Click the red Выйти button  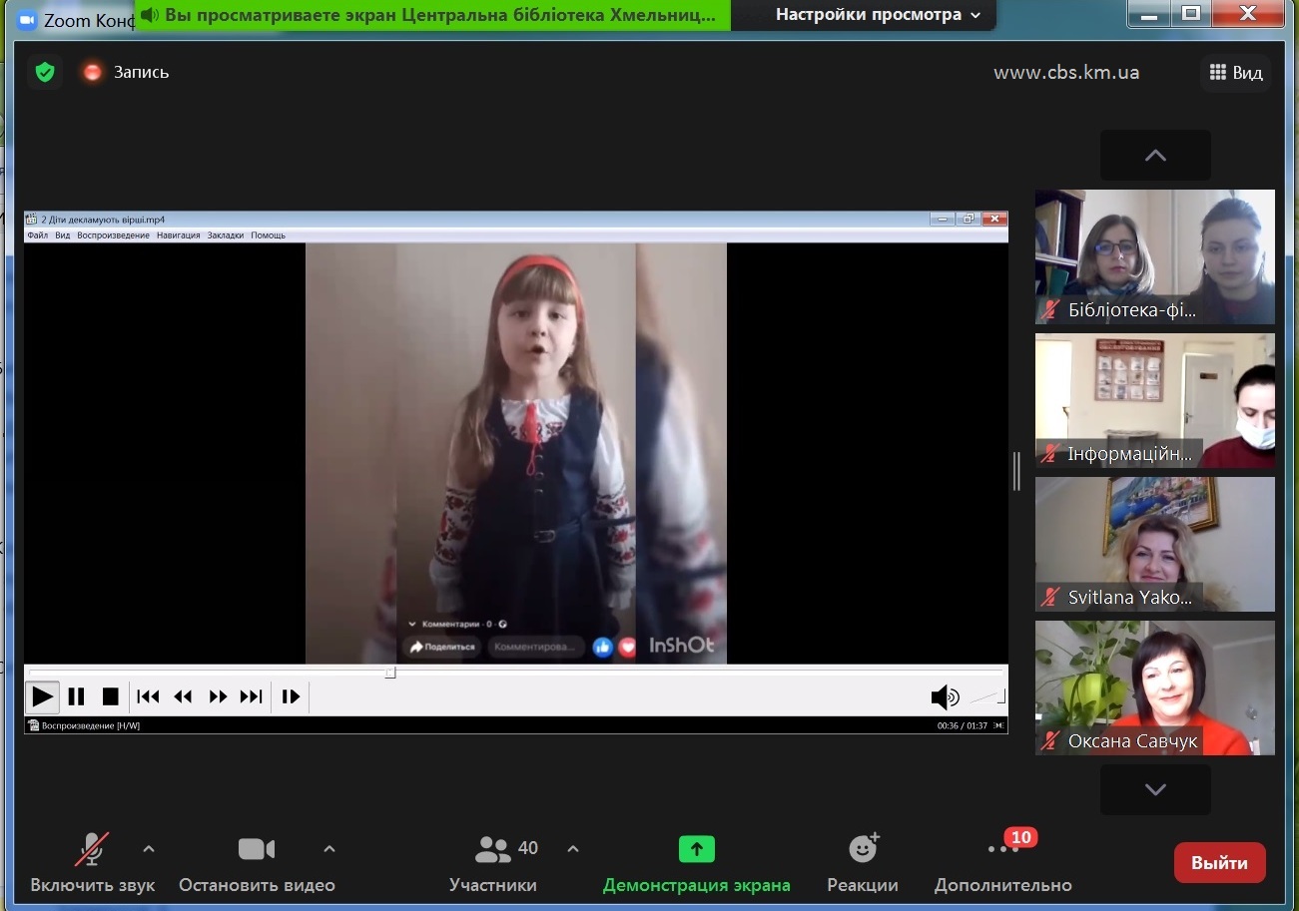pyautogui.click(x=1219, y=863)
